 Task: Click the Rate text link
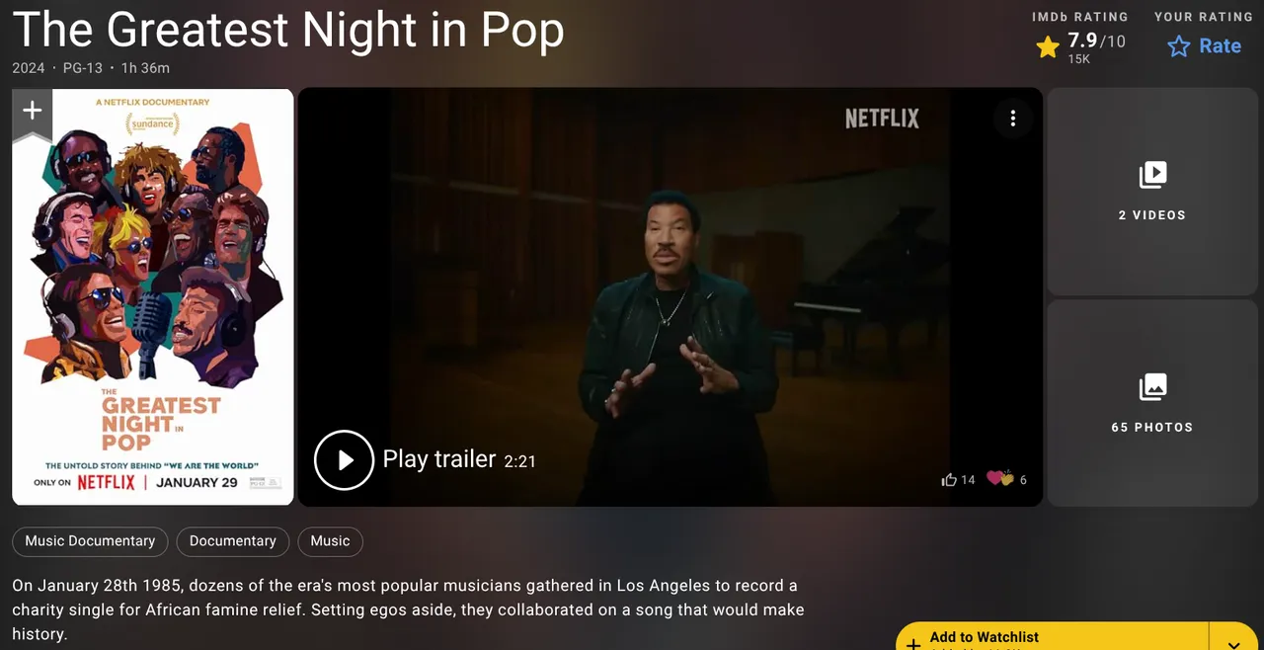click(1220, 46)
